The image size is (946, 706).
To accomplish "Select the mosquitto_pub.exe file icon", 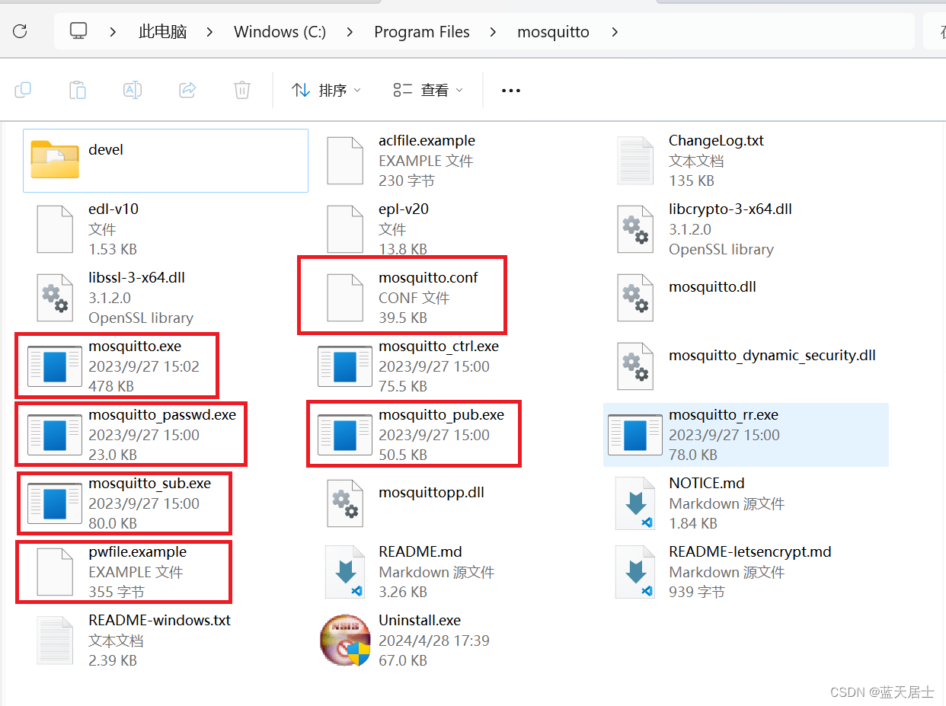I will [x=345, y=434].
